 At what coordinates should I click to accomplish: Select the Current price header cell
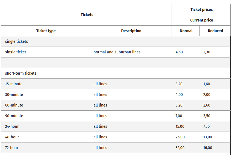pyautogui.click(x=201, y=20)
